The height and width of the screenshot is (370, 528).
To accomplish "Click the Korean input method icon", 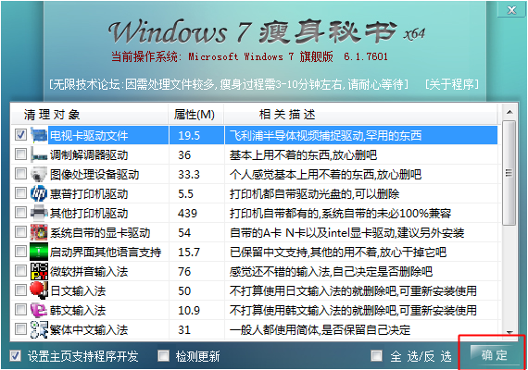I will (39, 310).
